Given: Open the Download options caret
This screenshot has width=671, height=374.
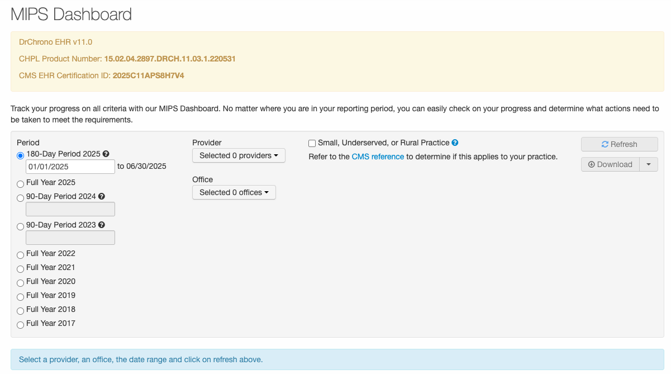Looking at the screenshot, I should [649, 164].
